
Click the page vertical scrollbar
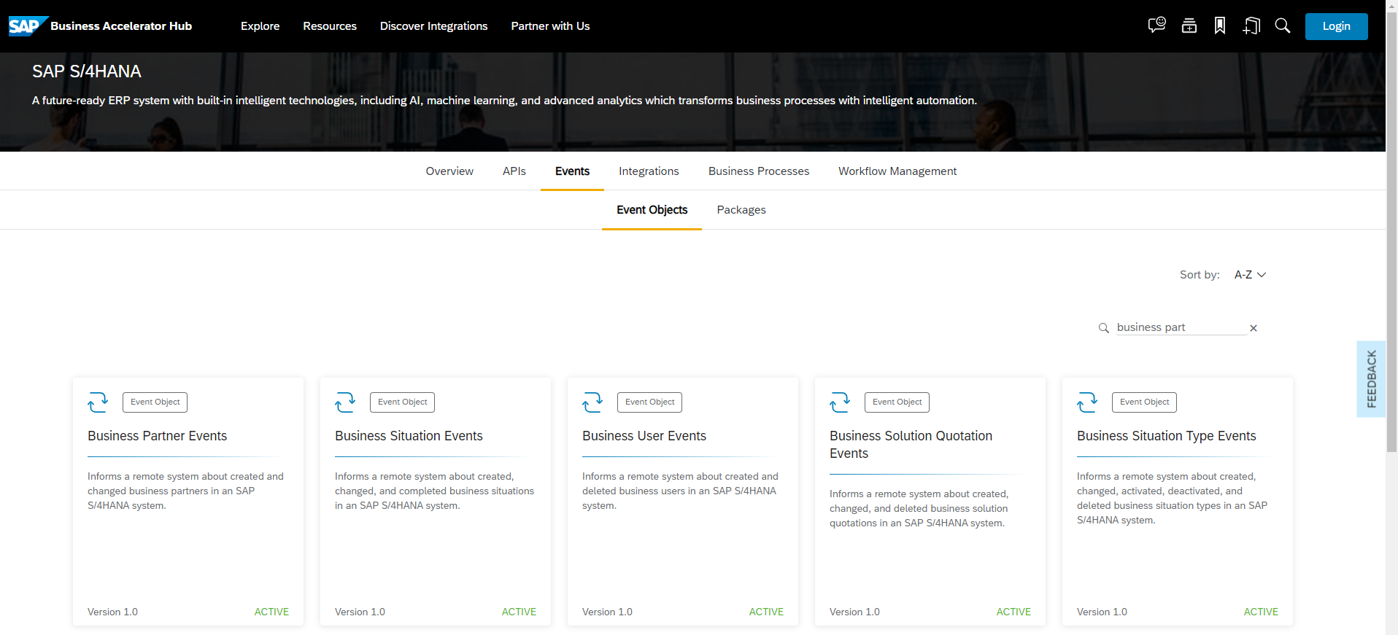point(1391,233)
